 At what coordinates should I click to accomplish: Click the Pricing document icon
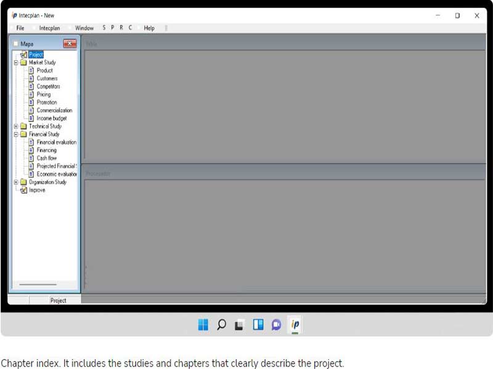click(x=31, y=94)
